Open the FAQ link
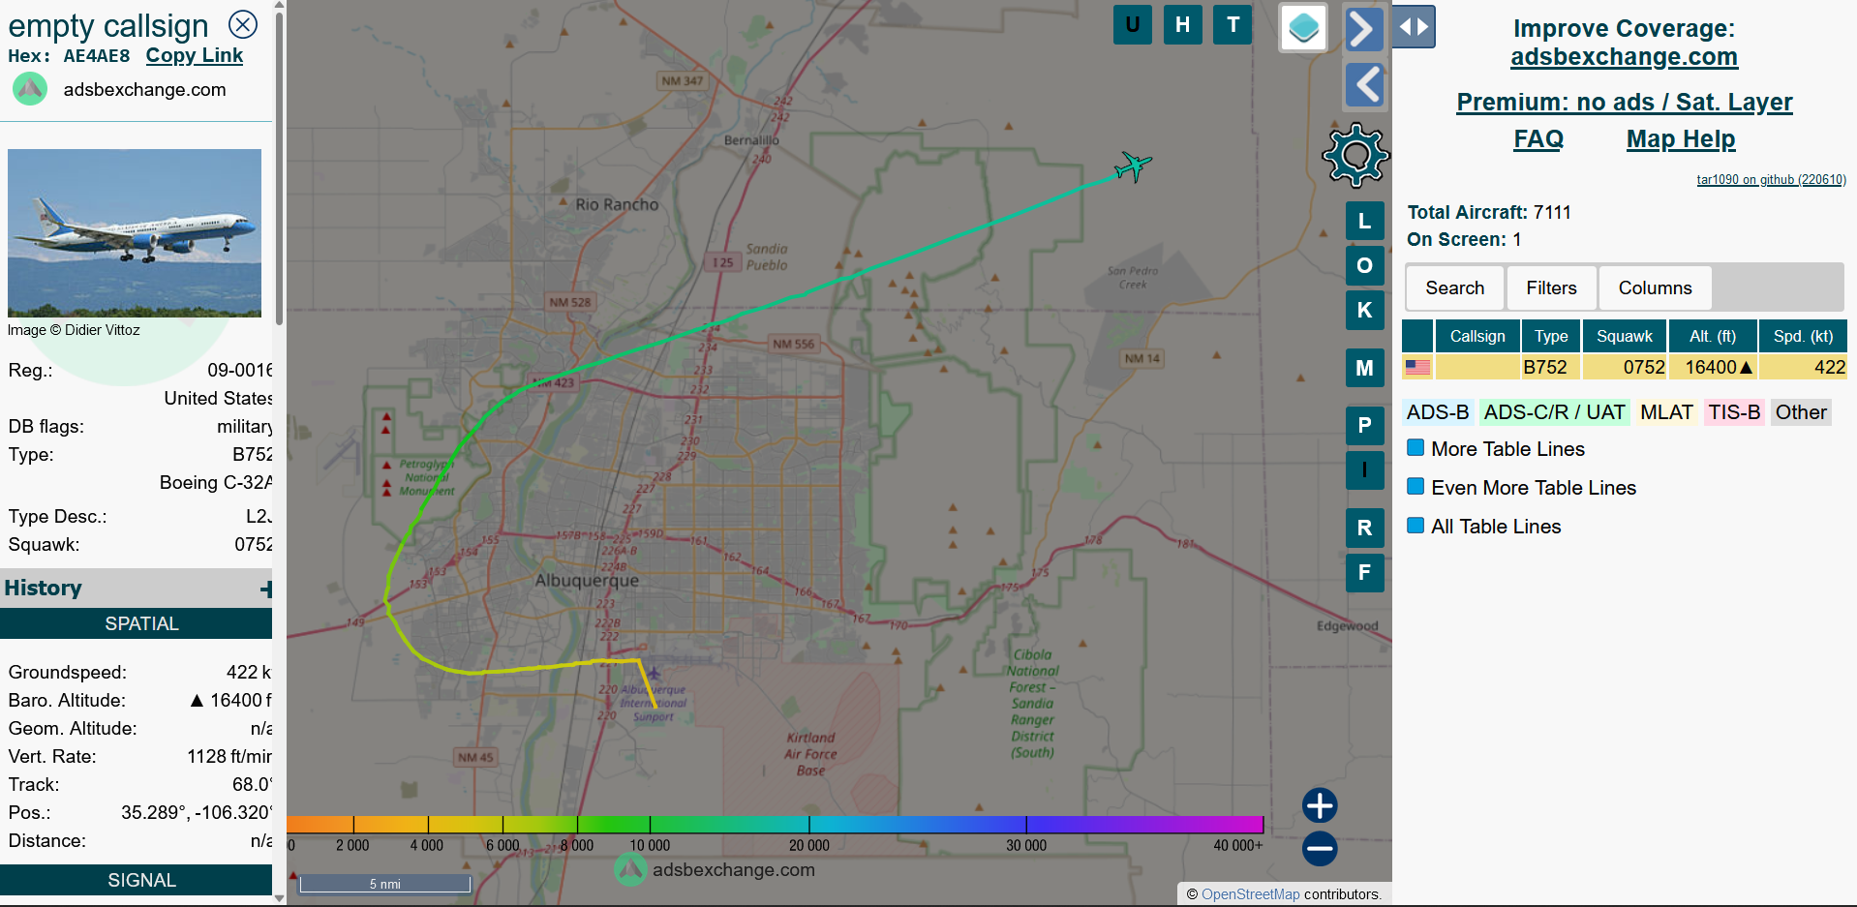1857x907 pixels. click(x=1538, y=139)
